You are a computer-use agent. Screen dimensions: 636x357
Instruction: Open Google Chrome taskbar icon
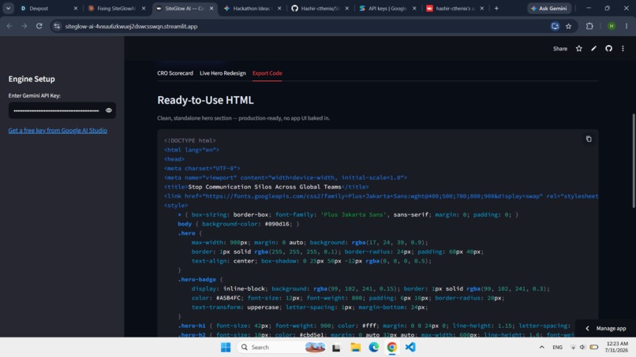pos(392,348)
